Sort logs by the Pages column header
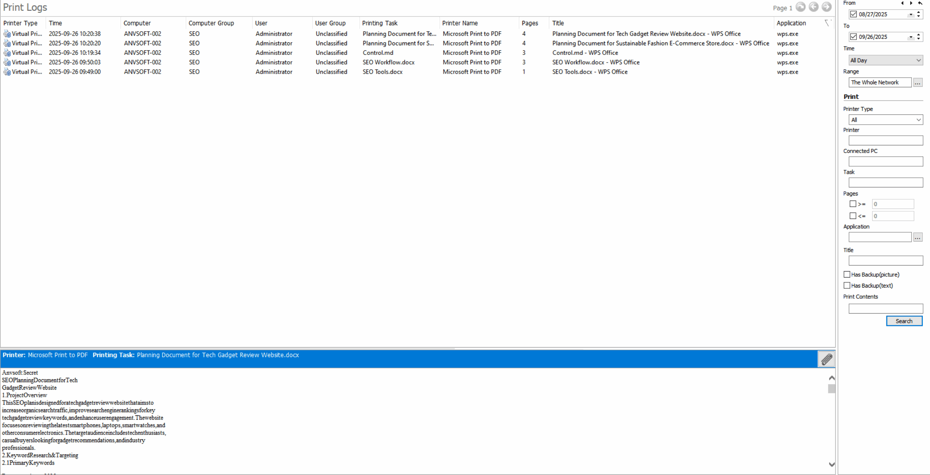This screenshot has width=930, height=475. click(x=529, y=23)
